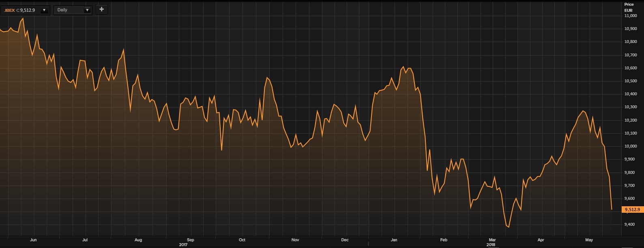Image resolution: width=644 pixels, height=248 pixels.
Task: Select the Sep month label on time axis
Action: click(190, 240)
